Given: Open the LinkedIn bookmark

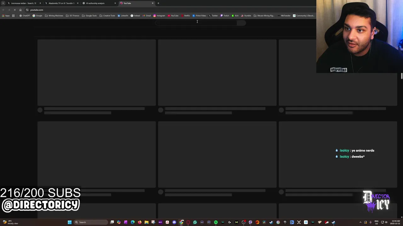Looking at the screenshot, I should tap(123, 16).
